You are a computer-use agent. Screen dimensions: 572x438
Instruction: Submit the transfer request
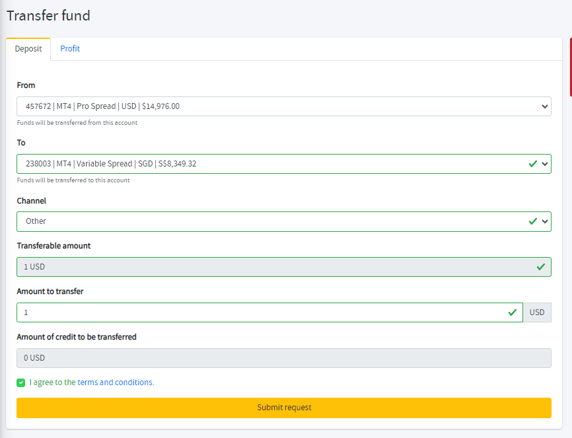[x=284, y=408]
